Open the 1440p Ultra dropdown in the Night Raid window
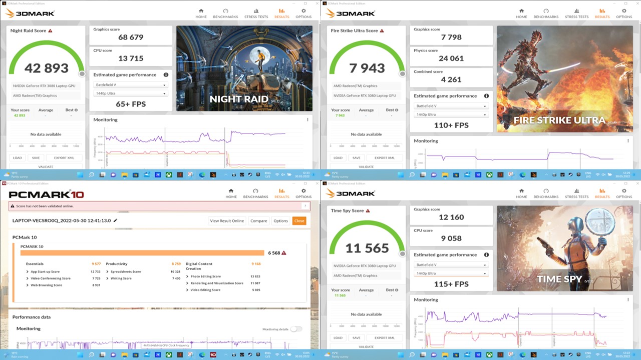Viewport: 641px width, 360px height. [x=130, y=93]
